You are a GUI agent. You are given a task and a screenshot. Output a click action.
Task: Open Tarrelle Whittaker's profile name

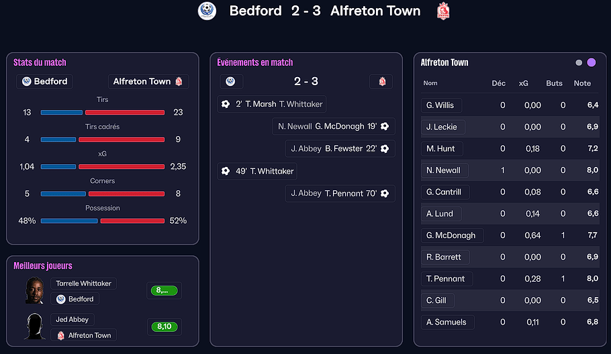click(83, 284)
